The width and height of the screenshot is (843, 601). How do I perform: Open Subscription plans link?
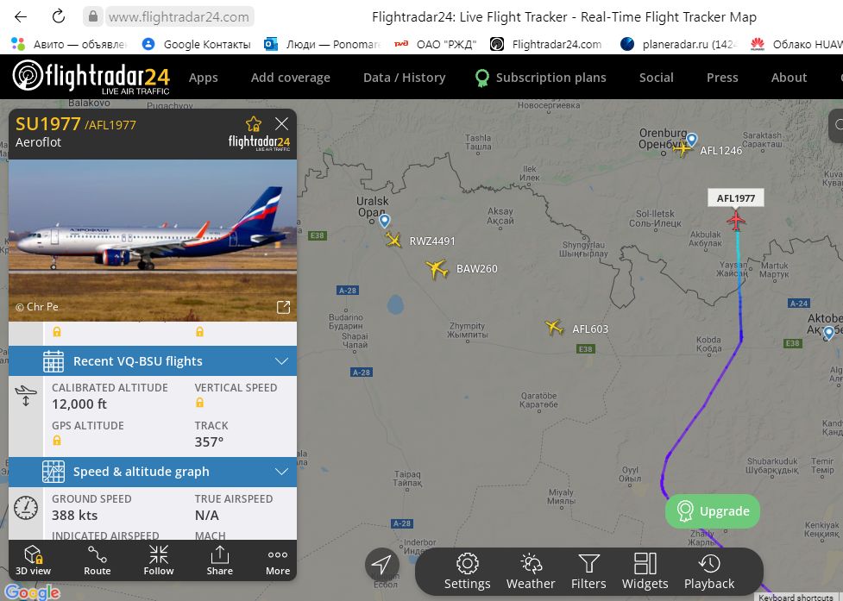pos(541,78)
